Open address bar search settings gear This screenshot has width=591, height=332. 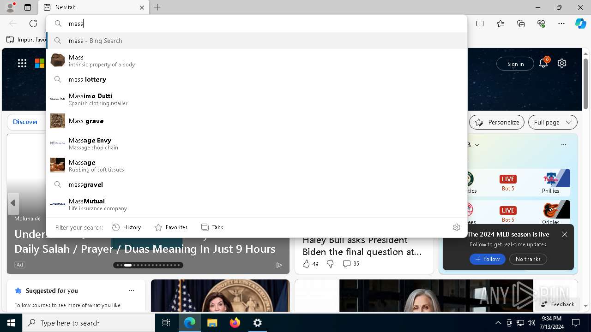point(457,227)
